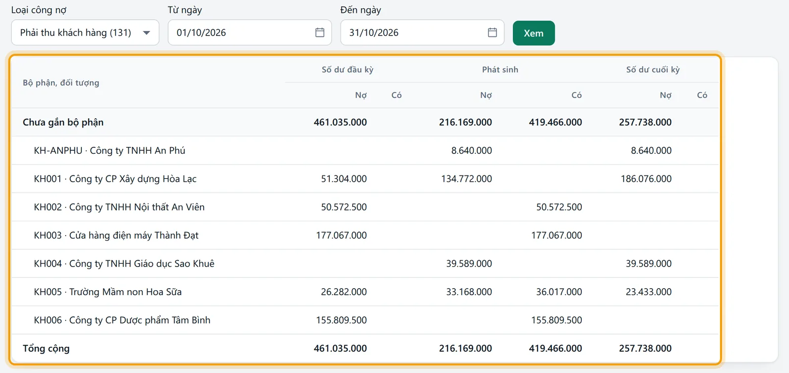Viewport: 789px width, 373px height.
Task: Collapse the Chưa gắn bộ phận group row
Action: (365, 122)
